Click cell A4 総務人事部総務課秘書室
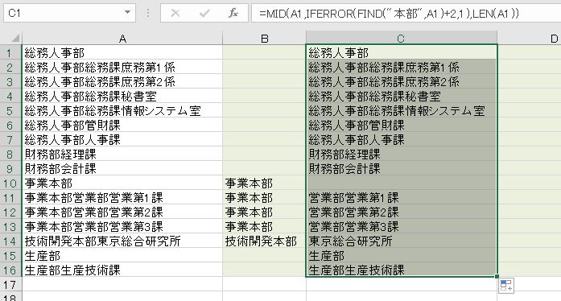This screenshot has width=561, height=301. (122, 97)
